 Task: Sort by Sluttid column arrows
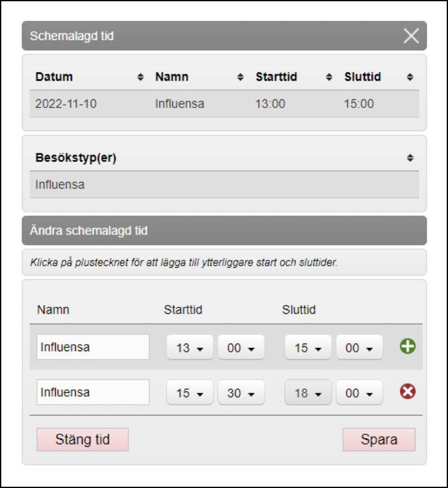click(x=410, y=77)
